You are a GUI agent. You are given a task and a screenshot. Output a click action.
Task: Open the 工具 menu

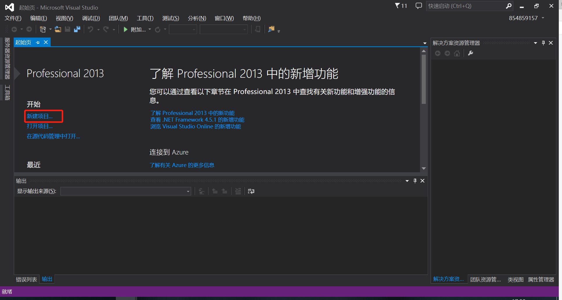pyautogui.click(x=145, y=18)
